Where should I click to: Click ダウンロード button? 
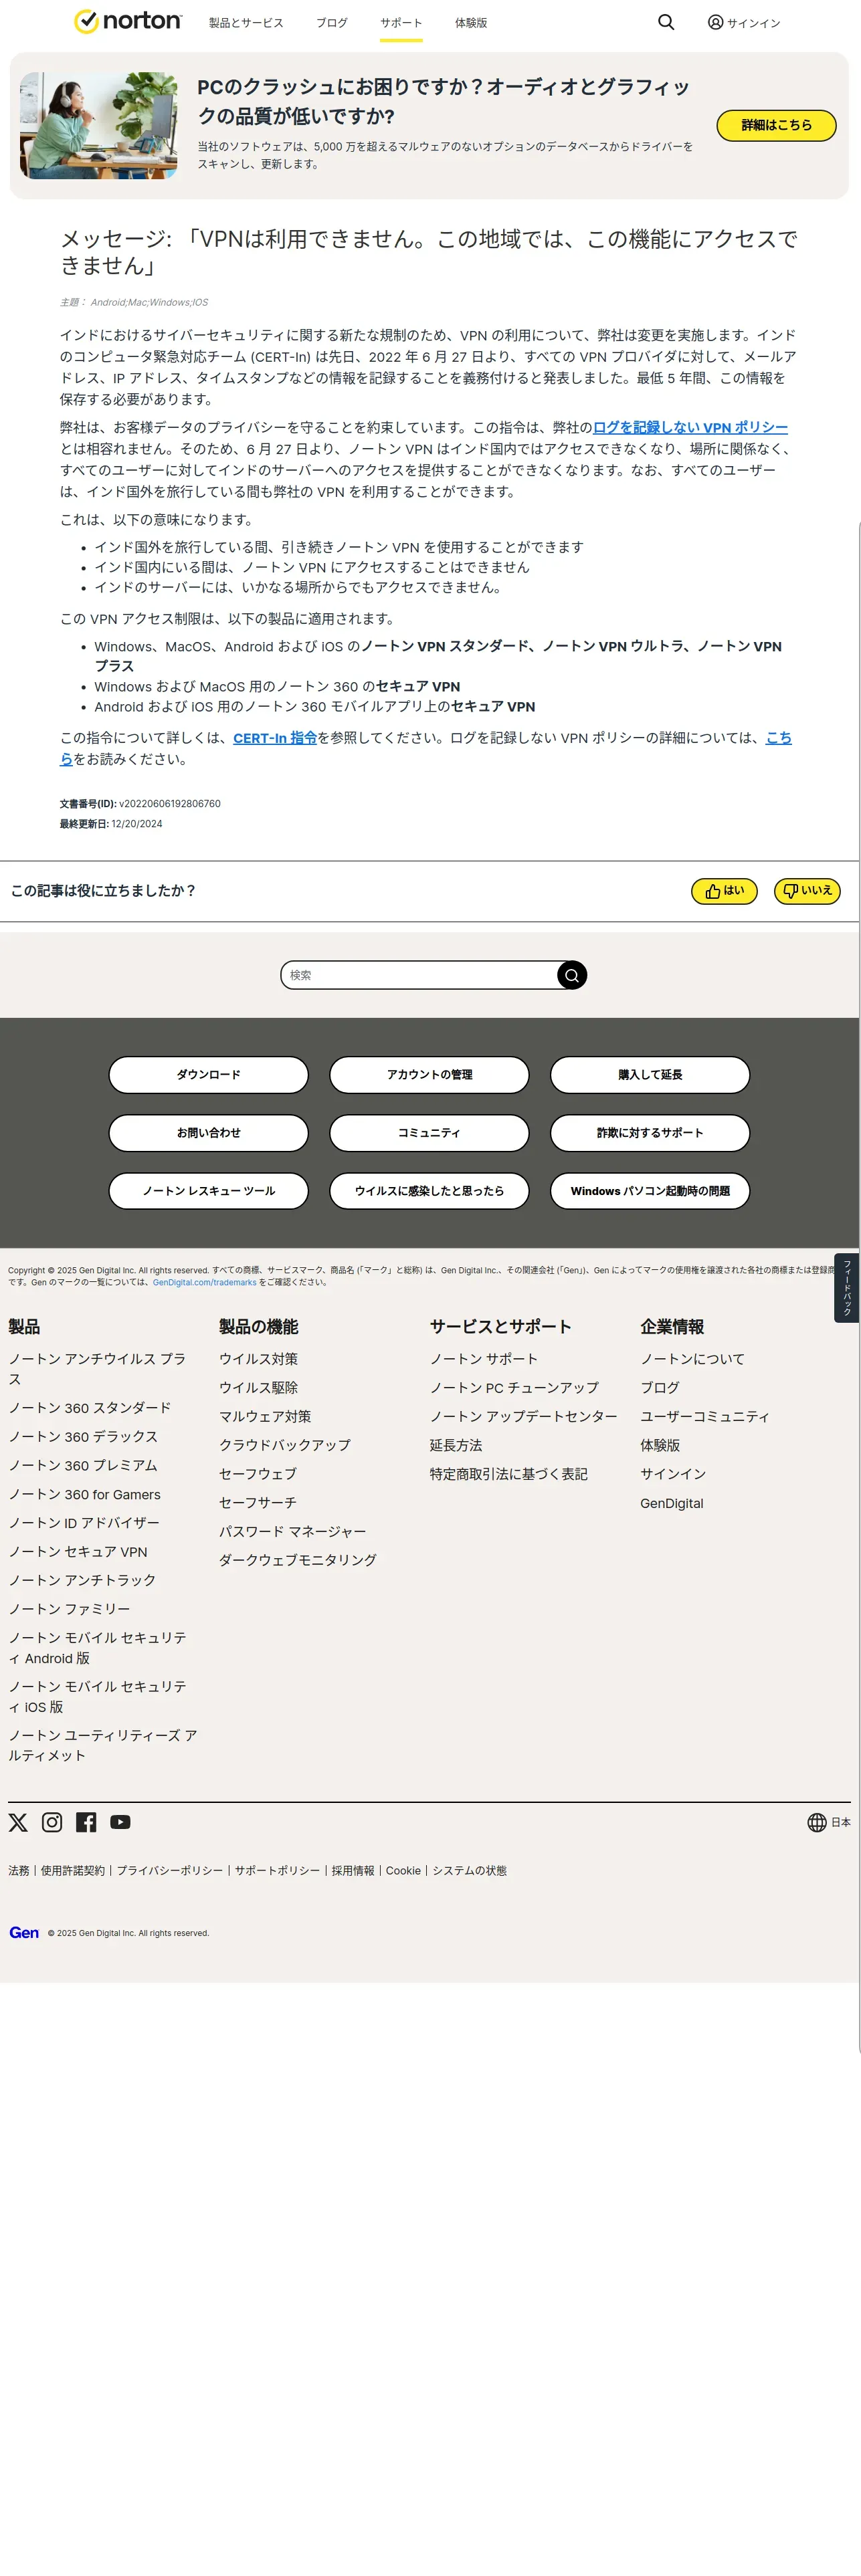tap(208, 1075)
